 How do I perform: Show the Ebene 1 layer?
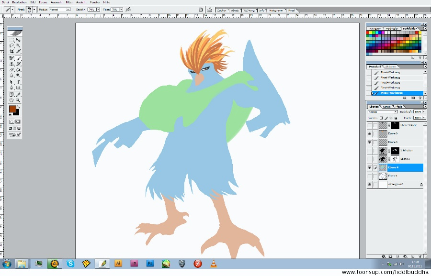369,176
